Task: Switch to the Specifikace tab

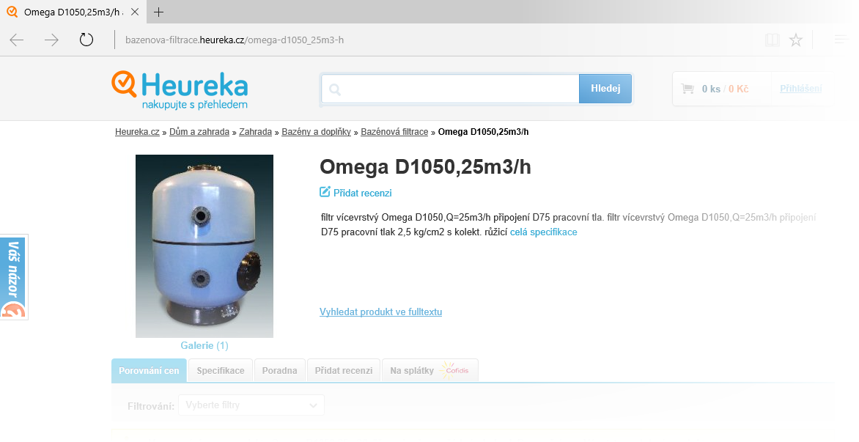Action: click(x=221, y=371)
